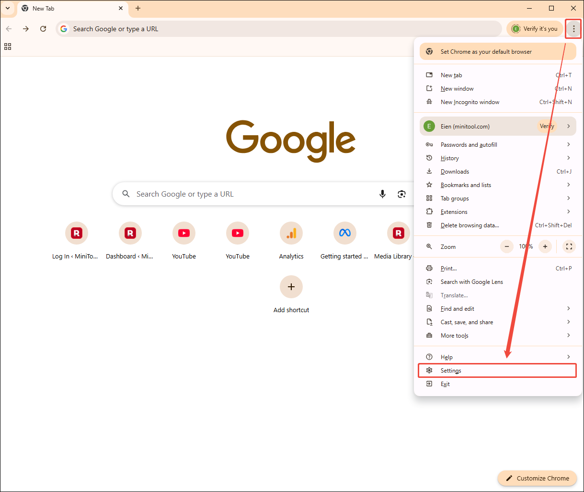The image size is (584, 492).
Task: Click the voice search microphone icon
Action: (382, 194)
